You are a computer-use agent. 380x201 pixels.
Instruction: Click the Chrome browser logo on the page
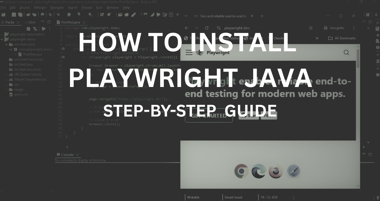tap(241, 171)
